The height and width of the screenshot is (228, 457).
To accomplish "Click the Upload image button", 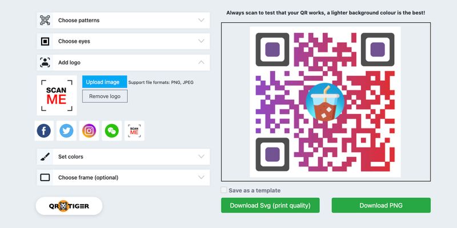I will pos(103,82).
